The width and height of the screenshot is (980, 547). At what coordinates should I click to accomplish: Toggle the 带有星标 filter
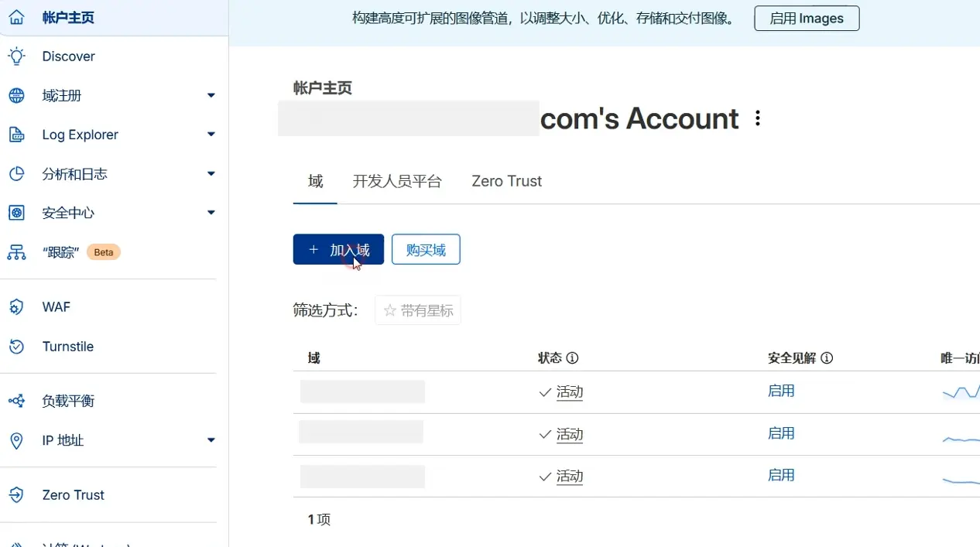pyautogui.click(x=418, y=310)
